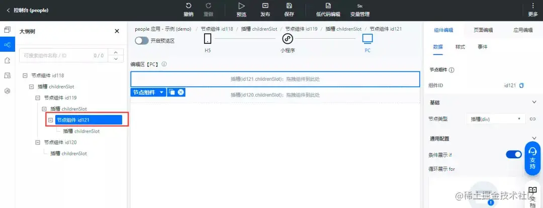Screen dimensions: 543x208
Task: Open the JS code sidebar icon
Action: tap(7, 90)
